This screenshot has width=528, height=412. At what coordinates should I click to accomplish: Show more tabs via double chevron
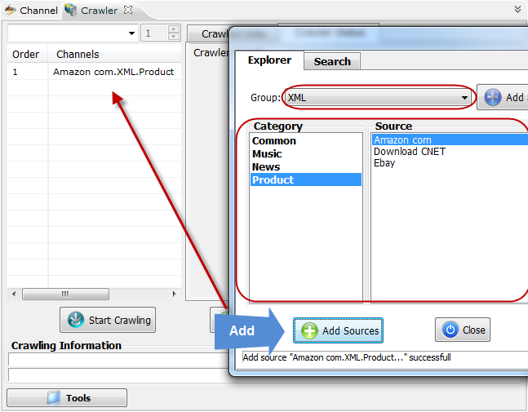point(518,10)
